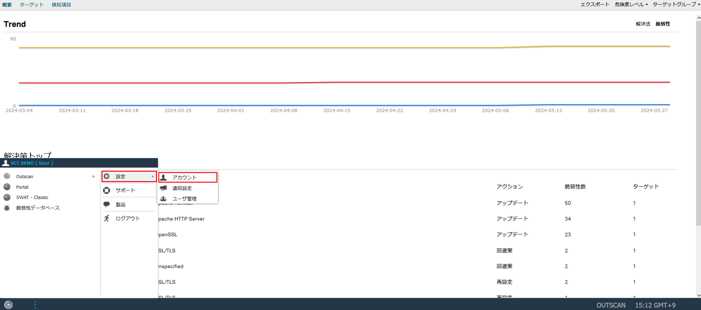This screenshot has height=310, width=701.
Task: Switch to the 検知項目 tab
Action: pos(61,5)
